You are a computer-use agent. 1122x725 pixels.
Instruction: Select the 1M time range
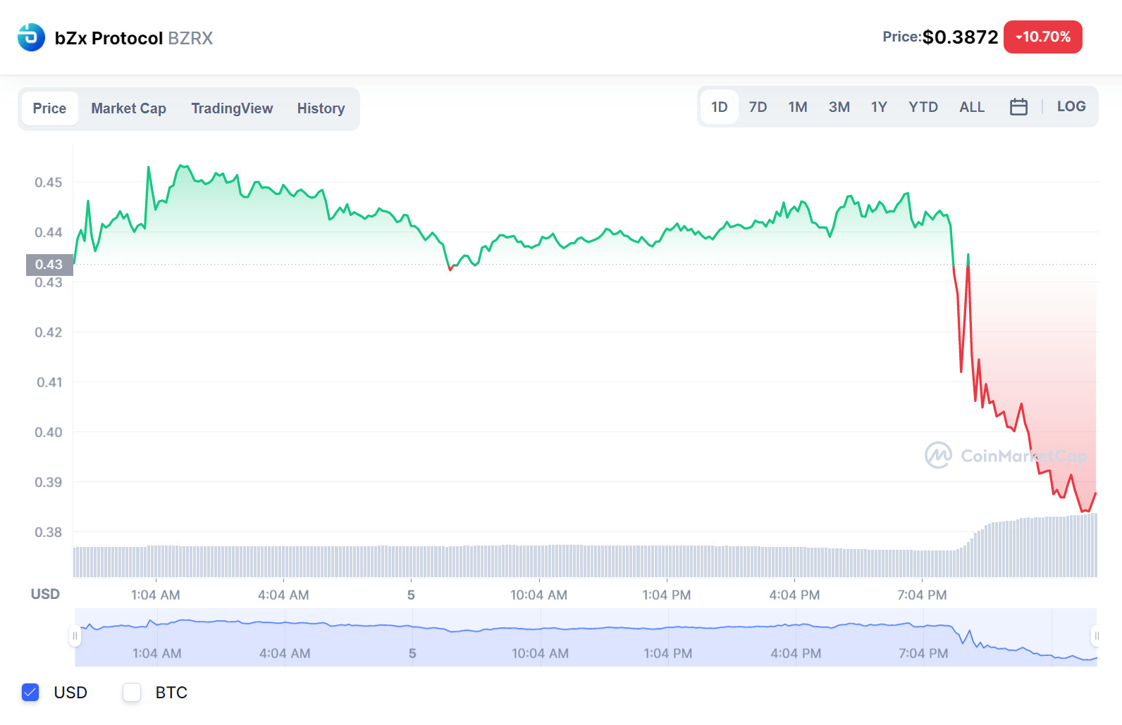(x=798, y=107)
